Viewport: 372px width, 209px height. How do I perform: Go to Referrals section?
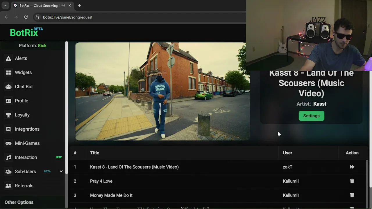point(24,186)
